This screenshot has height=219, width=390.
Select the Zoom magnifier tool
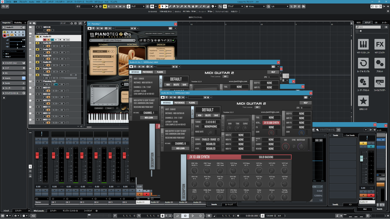click(x=189, y=6)
